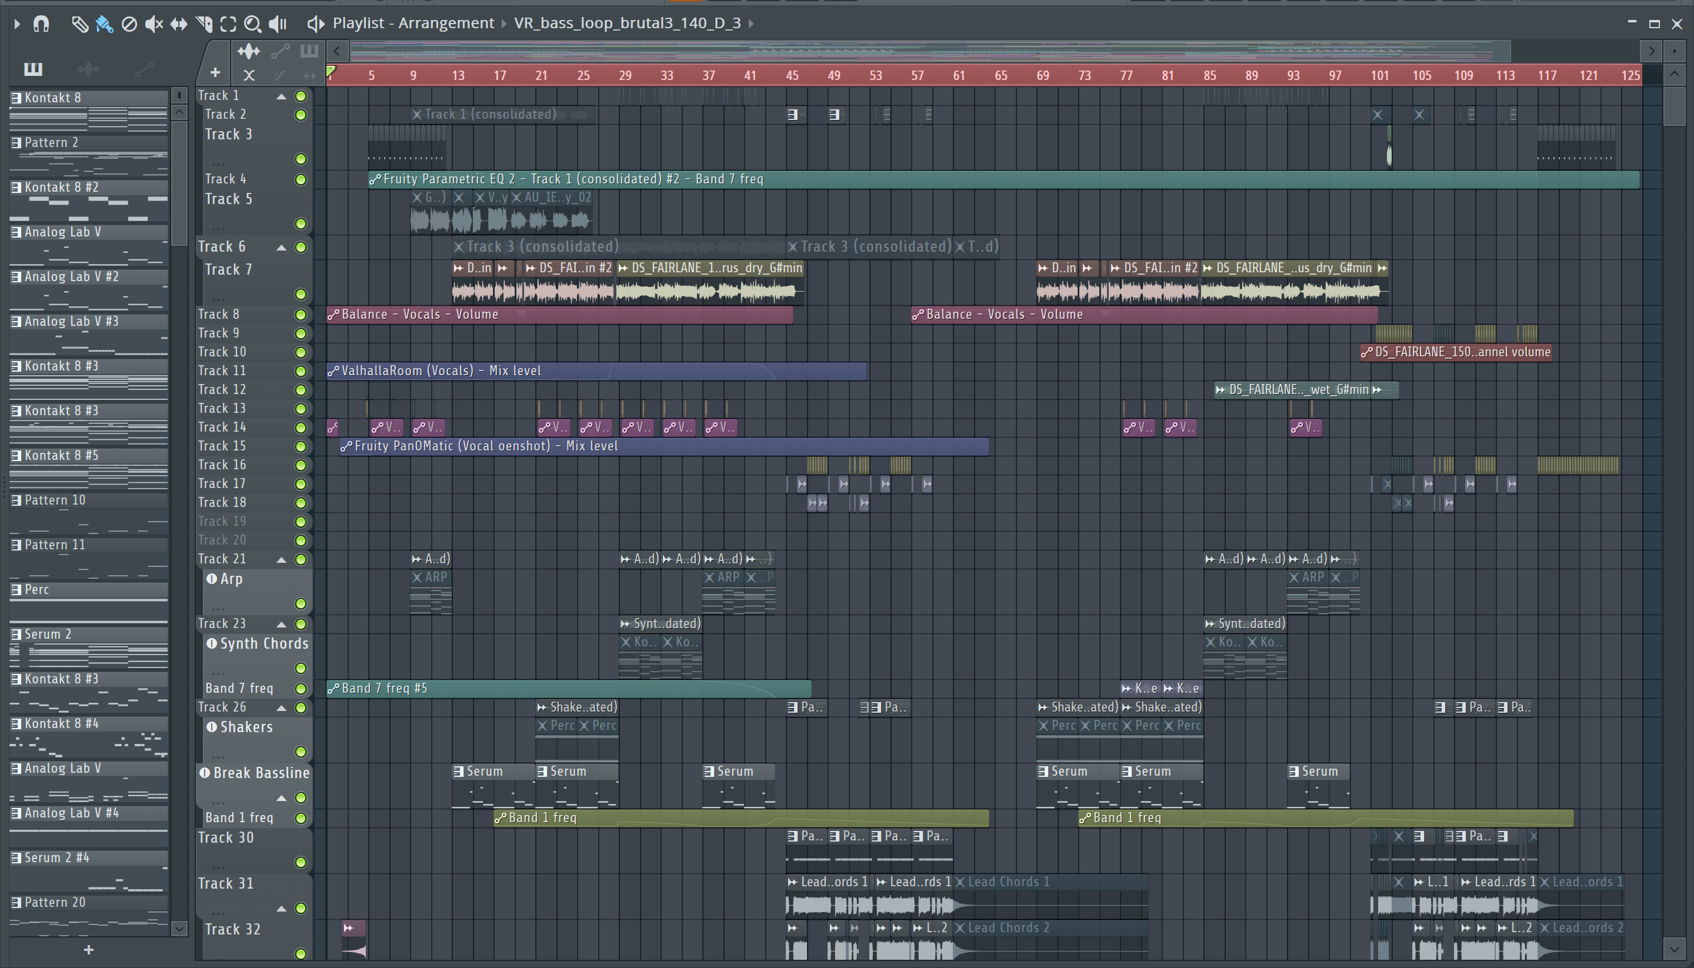
Task: Click the playlist vertical scrollbar thumb
Action: point(1674,106)
